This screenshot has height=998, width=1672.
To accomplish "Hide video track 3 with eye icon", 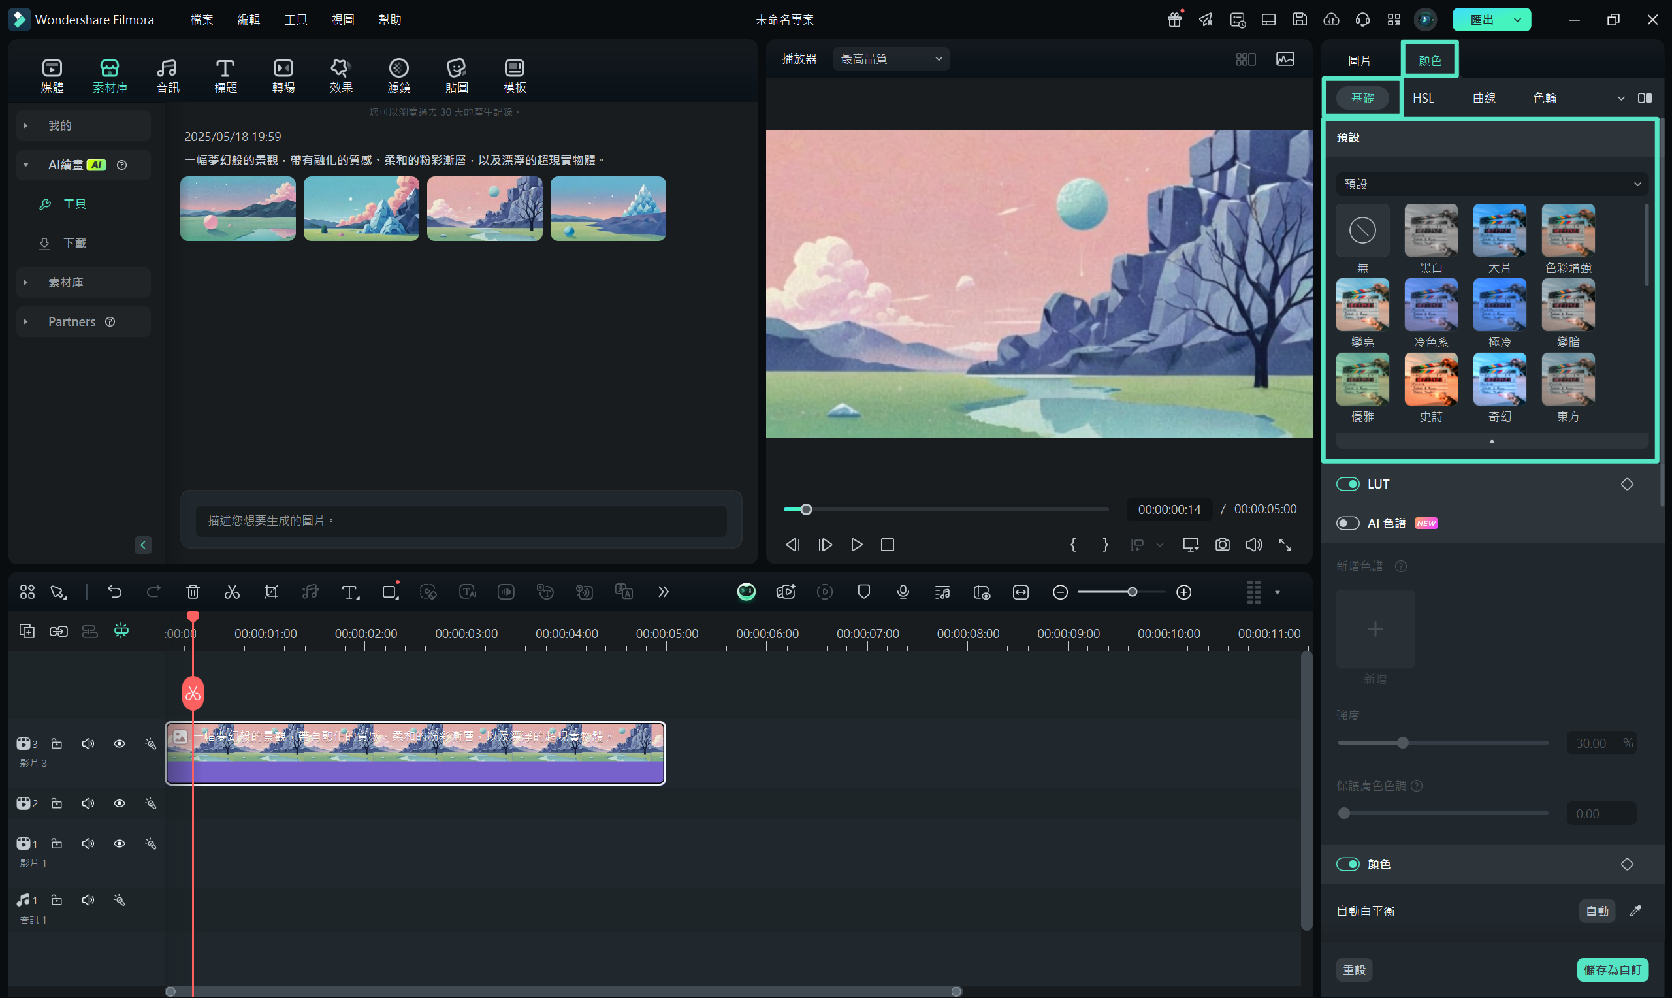I will 119,744.
